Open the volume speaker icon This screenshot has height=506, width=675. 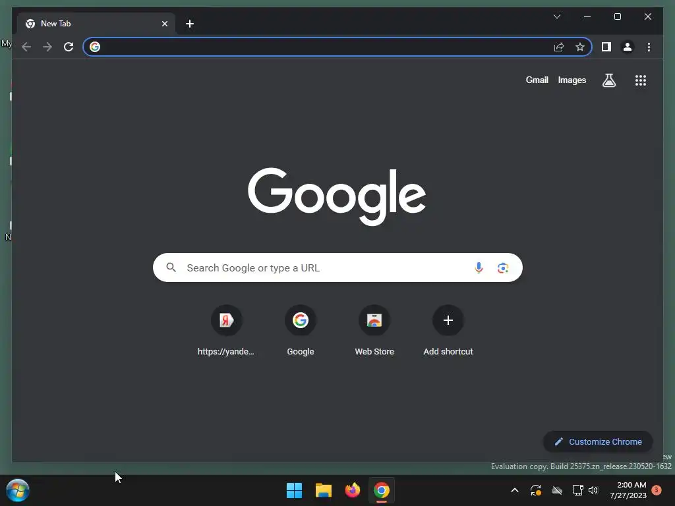coord(593,490)
